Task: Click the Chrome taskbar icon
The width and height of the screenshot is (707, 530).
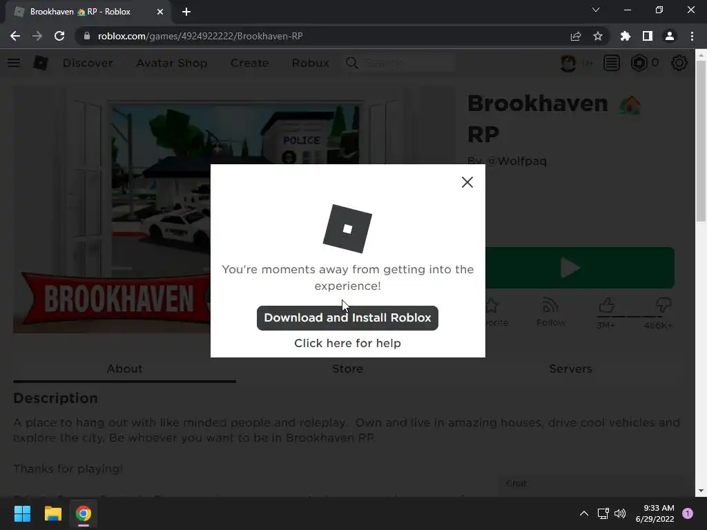Action: (x=84, y=513)
